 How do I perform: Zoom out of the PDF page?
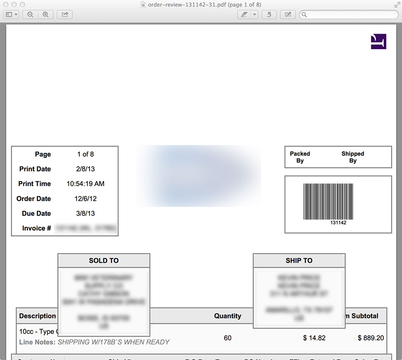[30, 15]
